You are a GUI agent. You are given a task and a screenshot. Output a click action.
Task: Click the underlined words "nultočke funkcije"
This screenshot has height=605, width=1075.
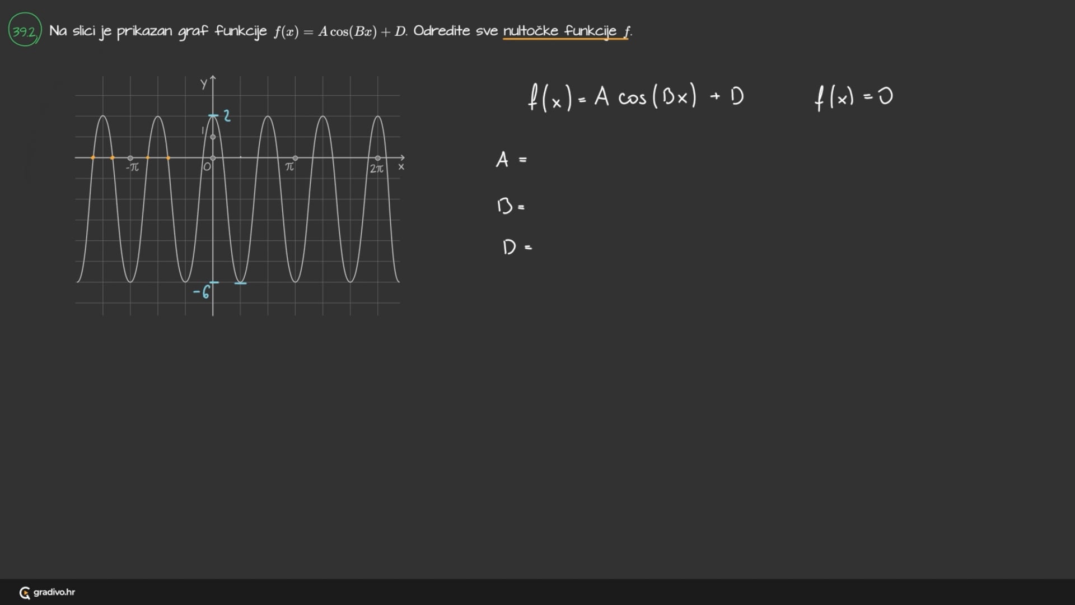tap(559, 31)
